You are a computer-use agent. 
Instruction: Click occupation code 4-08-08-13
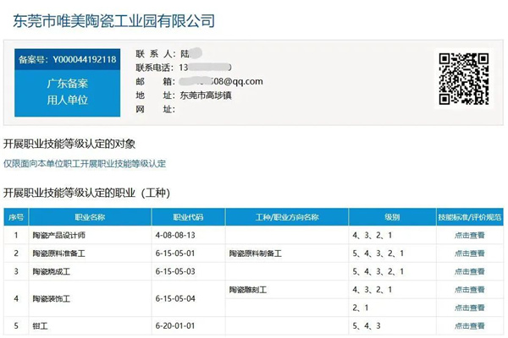tap(175, 235)
